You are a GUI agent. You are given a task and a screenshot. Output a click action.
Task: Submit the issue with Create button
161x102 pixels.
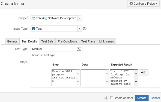click(x=142, y=98)
